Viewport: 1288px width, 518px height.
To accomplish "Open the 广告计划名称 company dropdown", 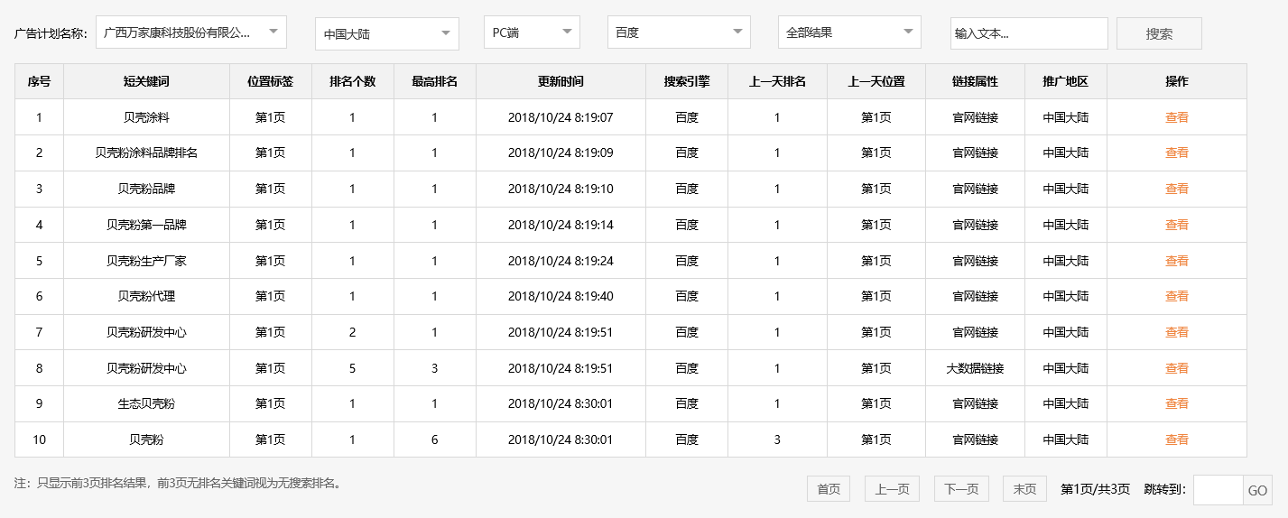I will pos(190,32).
